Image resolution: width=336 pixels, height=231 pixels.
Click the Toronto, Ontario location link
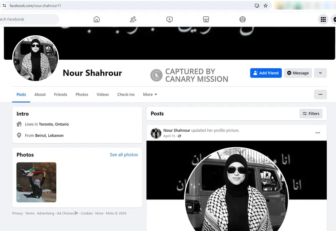tap(54, 124)
